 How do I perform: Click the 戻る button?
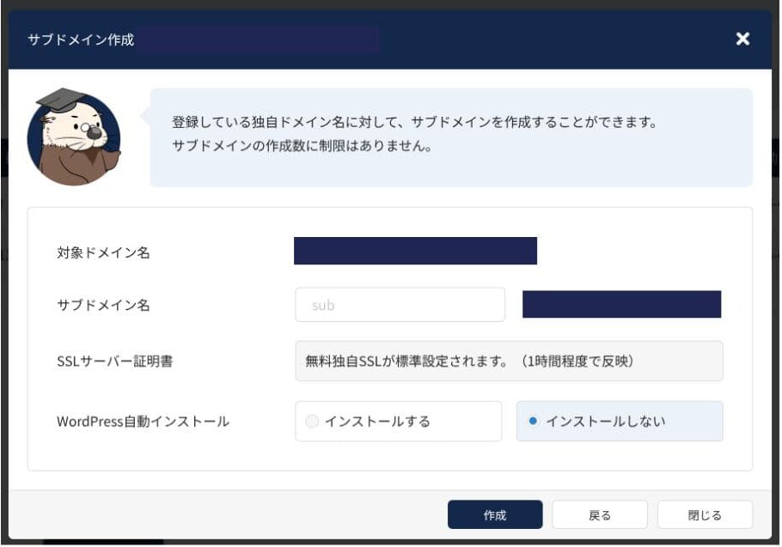point(600,515)
